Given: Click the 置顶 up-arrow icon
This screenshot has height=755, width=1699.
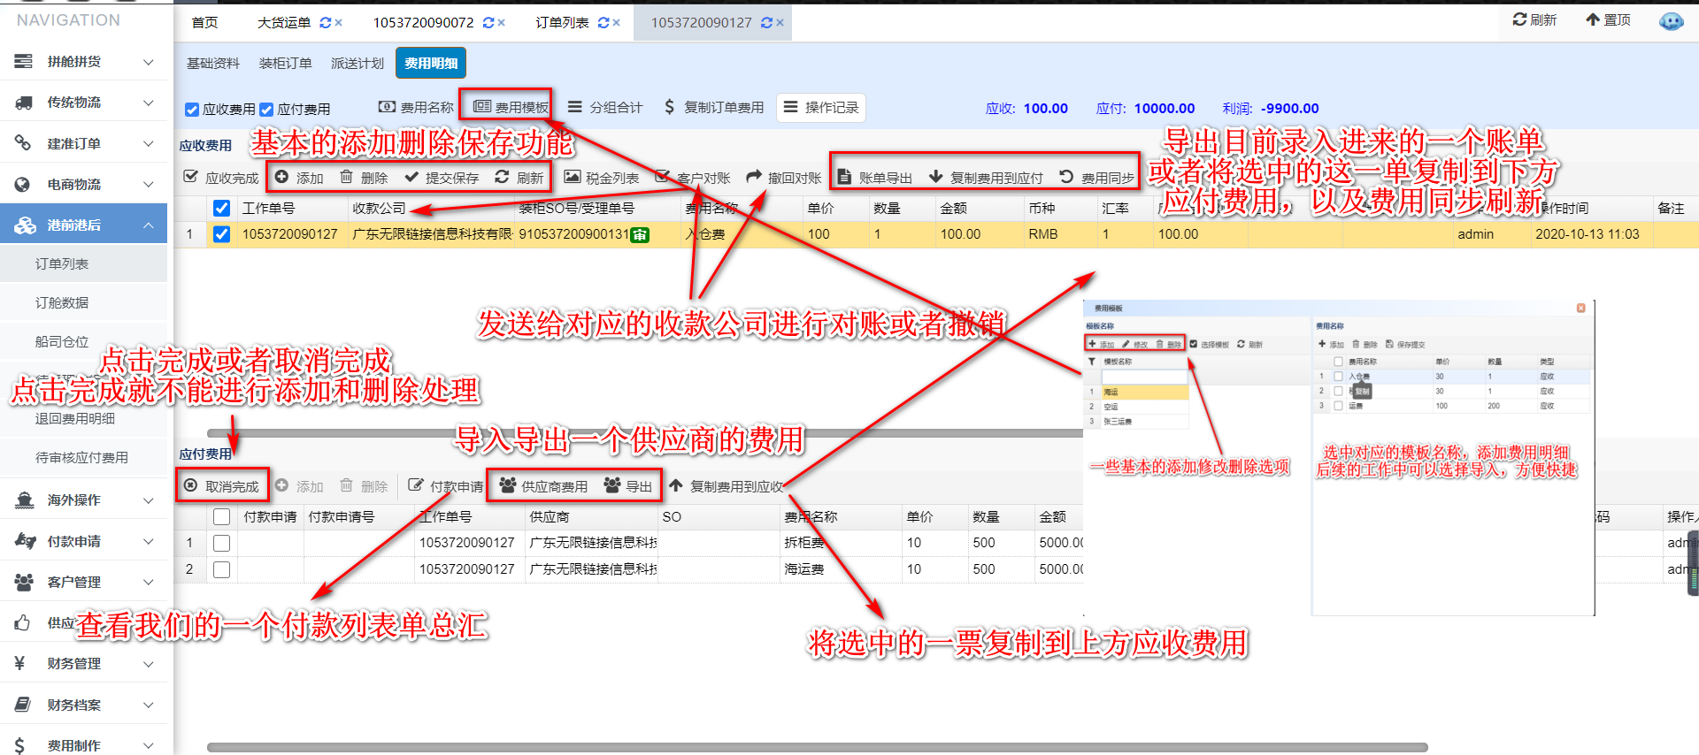Looking at the screenshot, I should click(1593, 19).
